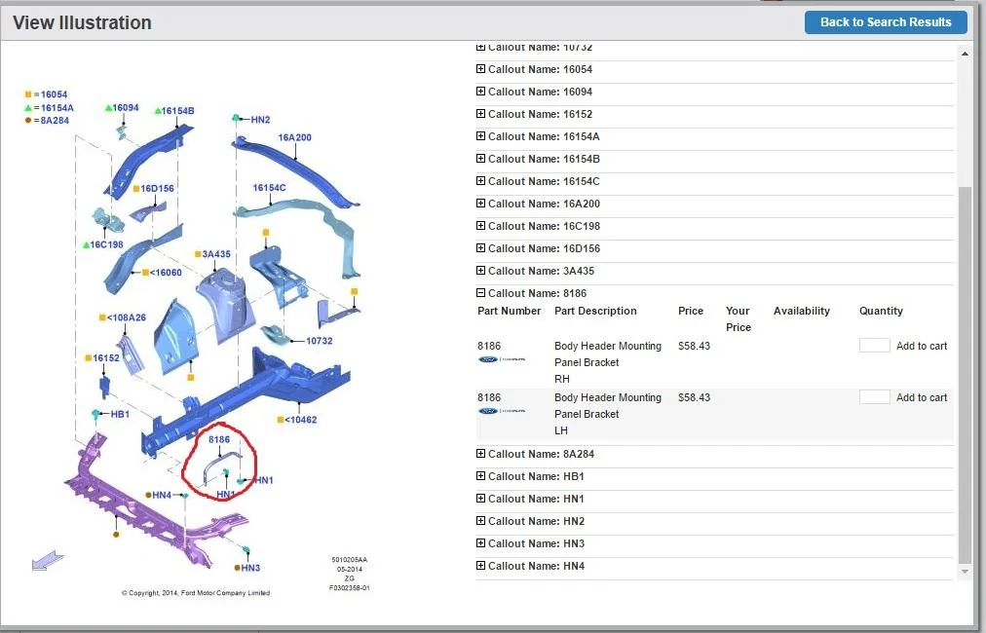Add RH Body Header bracket to cart
Image resolution: width=986 pixels, height=633 pixels.
[x=922, y=346]
